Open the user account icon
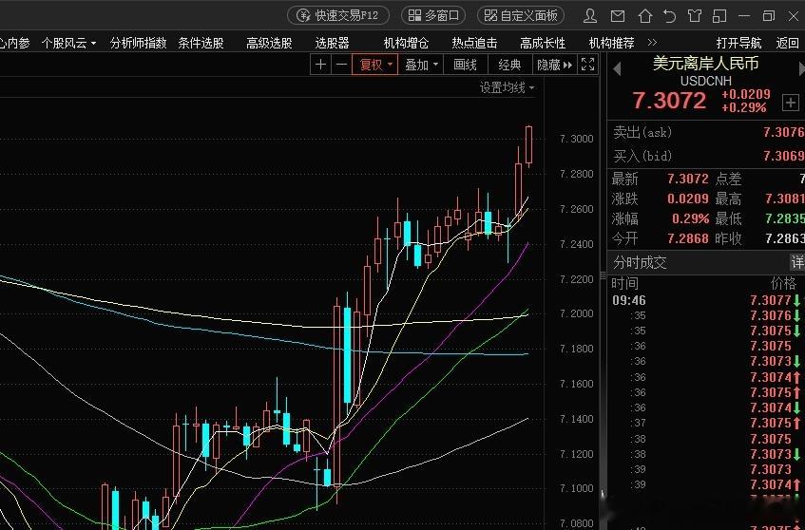The height and width of the screenshot is (530, 805). click(590, 16)
